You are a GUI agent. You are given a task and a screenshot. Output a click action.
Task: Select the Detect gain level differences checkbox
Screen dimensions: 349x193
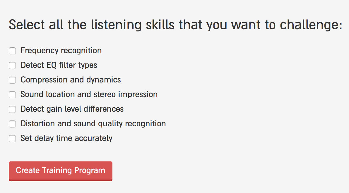click(12, 109)
